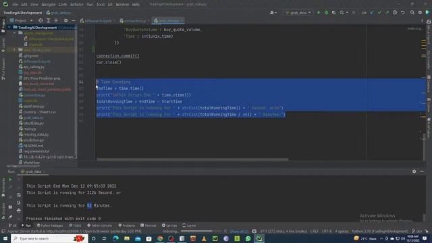Hide the Project panel with minus icon
432x243 pixels.
(74, 21)
